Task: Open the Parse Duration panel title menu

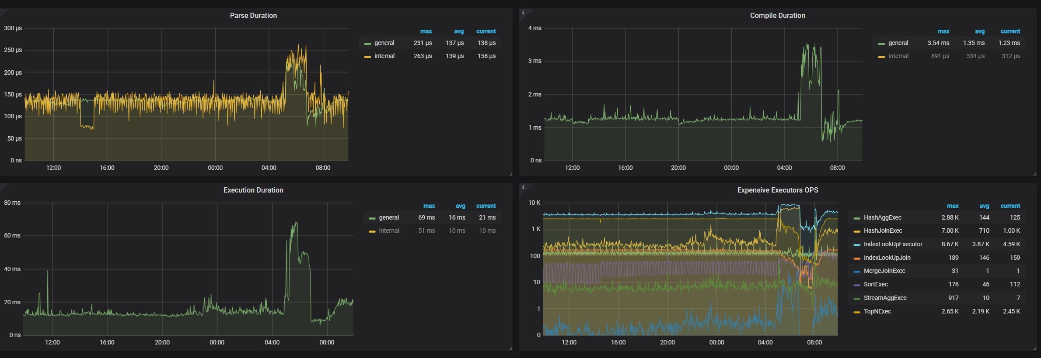Action: (x=253, y=16)
